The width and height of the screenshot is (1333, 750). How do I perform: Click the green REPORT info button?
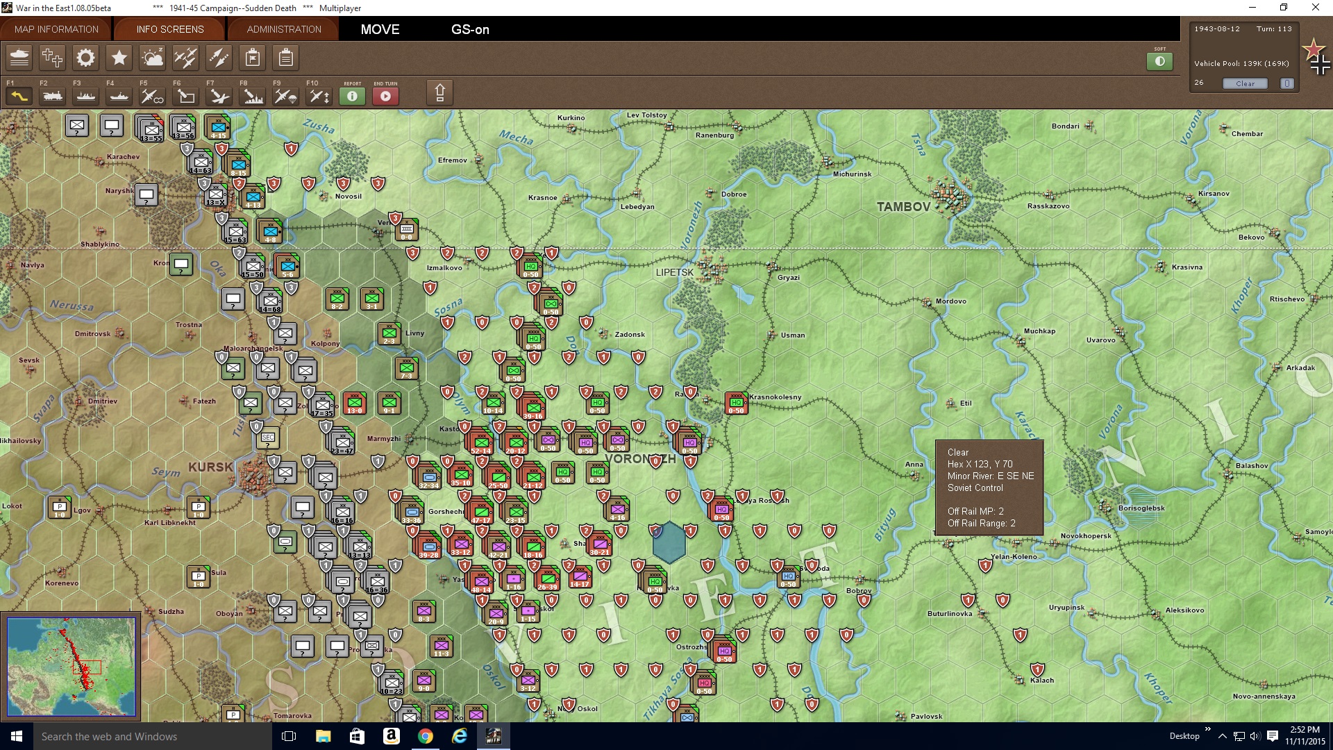[x=353, y=96]
